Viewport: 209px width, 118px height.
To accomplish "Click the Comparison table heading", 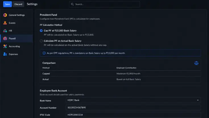I will (x=49, y=63).
